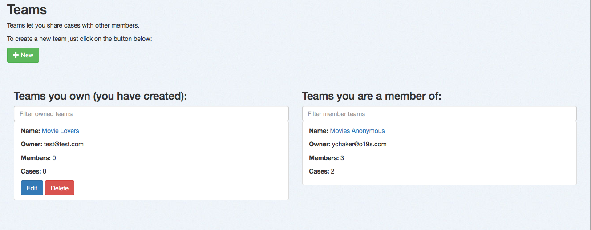This screenshot has height=230, width=591.
Task: Open the Movie Lovers team link
Action: [60, 131]
